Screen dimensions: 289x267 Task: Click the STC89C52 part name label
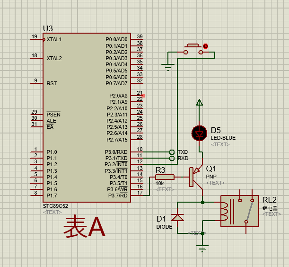55,206
